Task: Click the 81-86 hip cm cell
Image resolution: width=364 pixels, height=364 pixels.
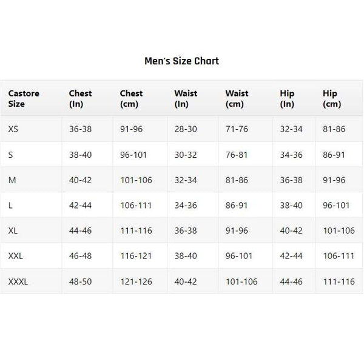Action: [x=334, y=129]
